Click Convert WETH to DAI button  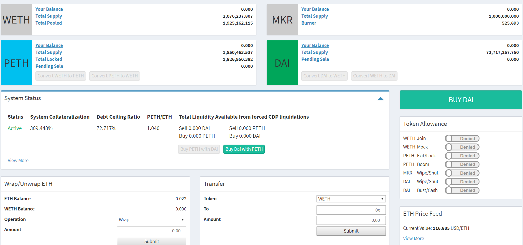374,76
